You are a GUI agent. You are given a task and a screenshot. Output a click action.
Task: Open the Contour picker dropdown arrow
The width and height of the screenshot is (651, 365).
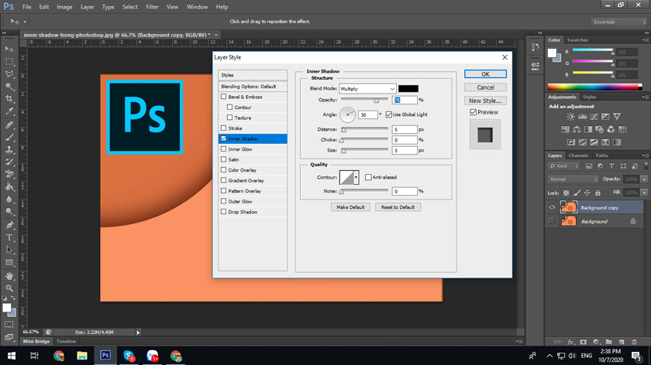pos(356,177)
